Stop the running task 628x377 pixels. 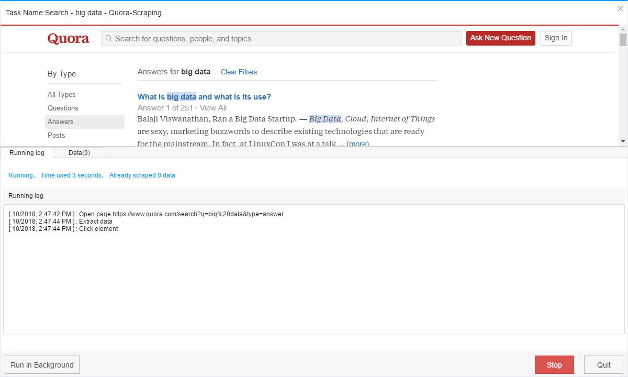point(554,365)
